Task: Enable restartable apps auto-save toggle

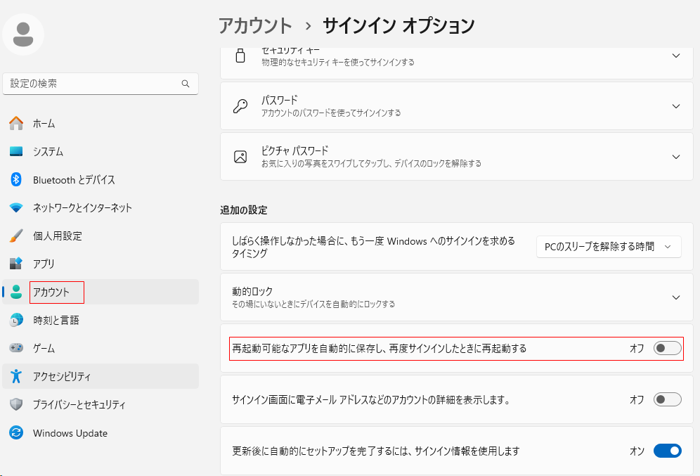Action: (667, 348)
